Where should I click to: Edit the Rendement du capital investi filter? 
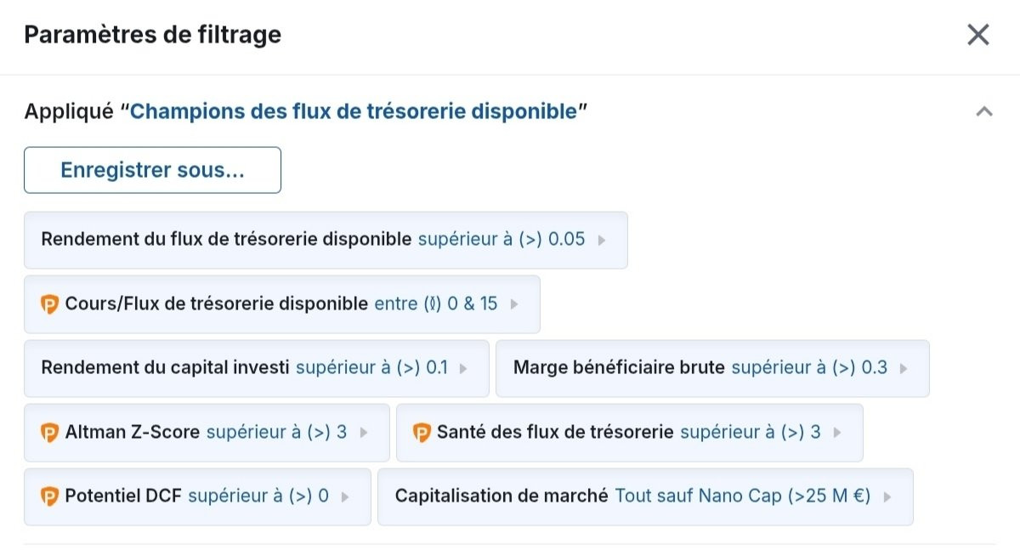click(257, 368)
